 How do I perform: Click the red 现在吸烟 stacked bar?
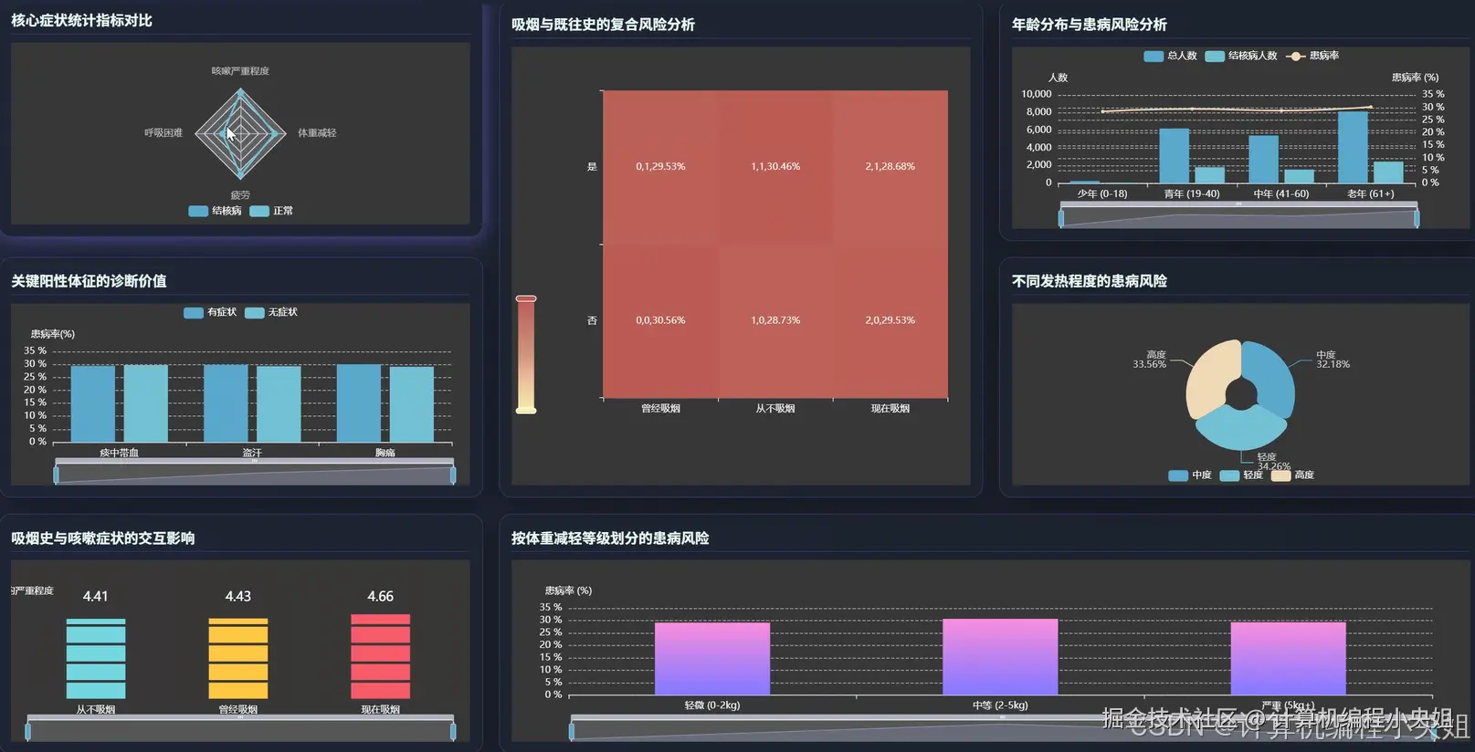tap(381, 657)
